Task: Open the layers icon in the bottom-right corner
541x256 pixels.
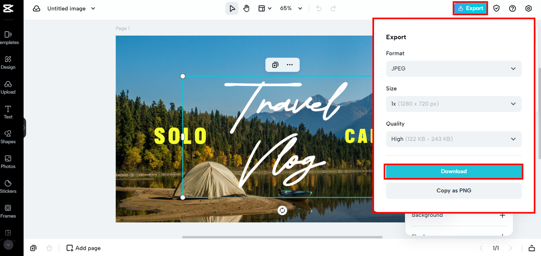Action: pyautogui.click(x=532, y=248)
